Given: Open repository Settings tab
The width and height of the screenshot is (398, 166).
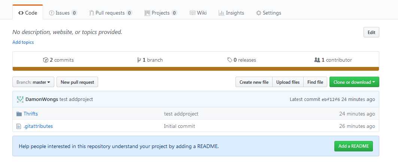Looking at the screenshot, I should tap(268, 13).
